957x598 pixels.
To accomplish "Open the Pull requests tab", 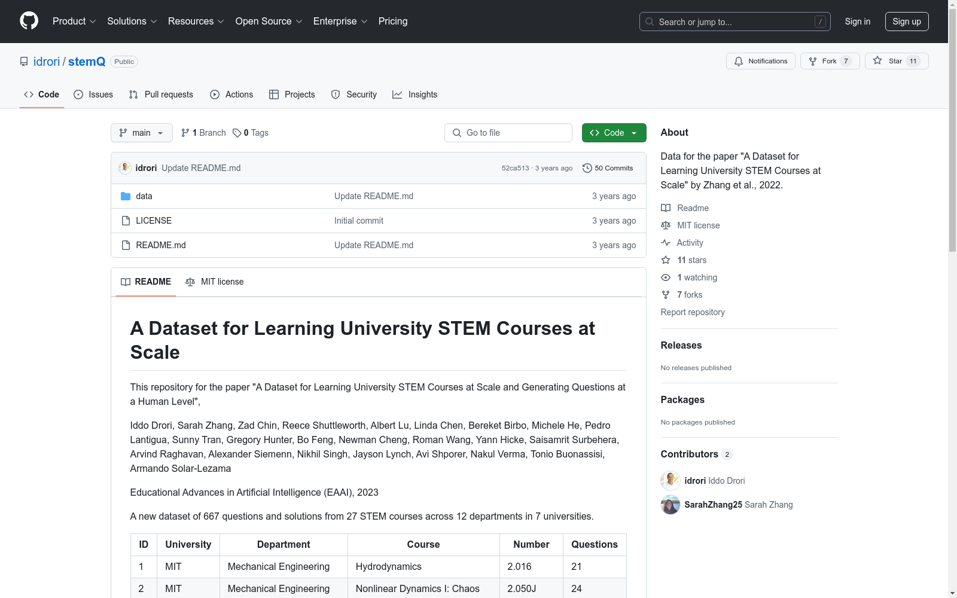I will [161, 94].
